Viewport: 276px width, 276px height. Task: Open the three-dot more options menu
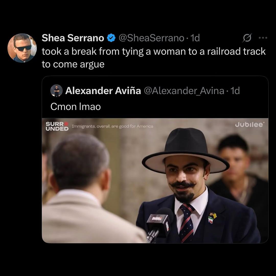pyautogui.click(x=263, y=38)
